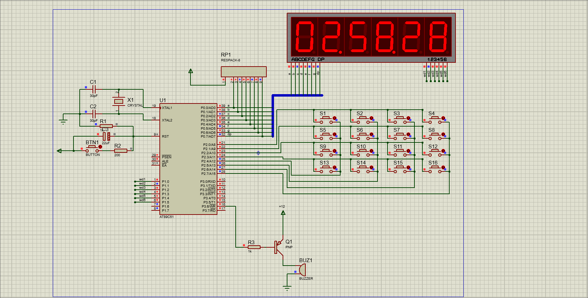Toggle the red latch dot on switch S15
The height and width of the screenshot is (298, 588).
coord(408,167)
